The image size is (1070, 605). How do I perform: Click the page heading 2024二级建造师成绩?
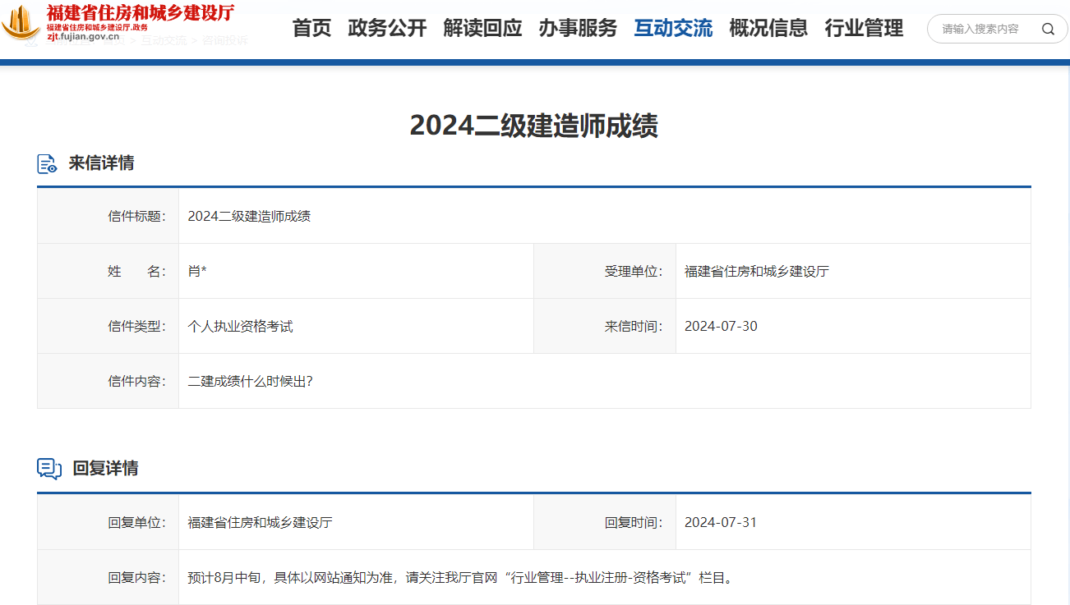[x=534, y=126]
